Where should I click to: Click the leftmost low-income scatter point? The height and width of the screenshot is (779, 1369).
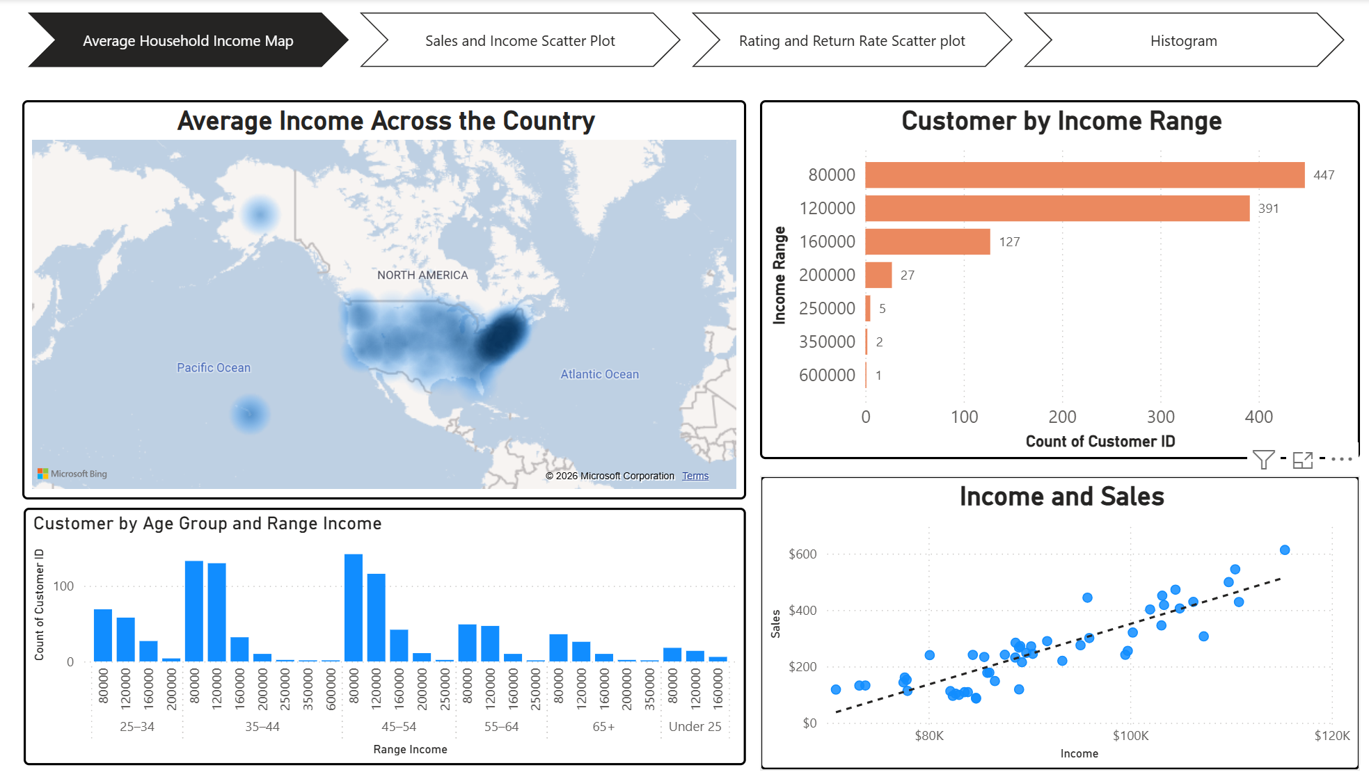[x=835, y=690]
